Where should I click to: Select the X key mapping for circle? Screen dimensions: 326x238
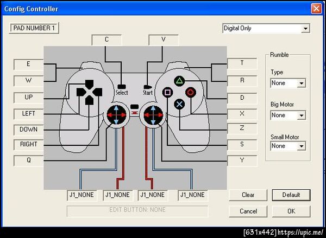coord(242,114)
